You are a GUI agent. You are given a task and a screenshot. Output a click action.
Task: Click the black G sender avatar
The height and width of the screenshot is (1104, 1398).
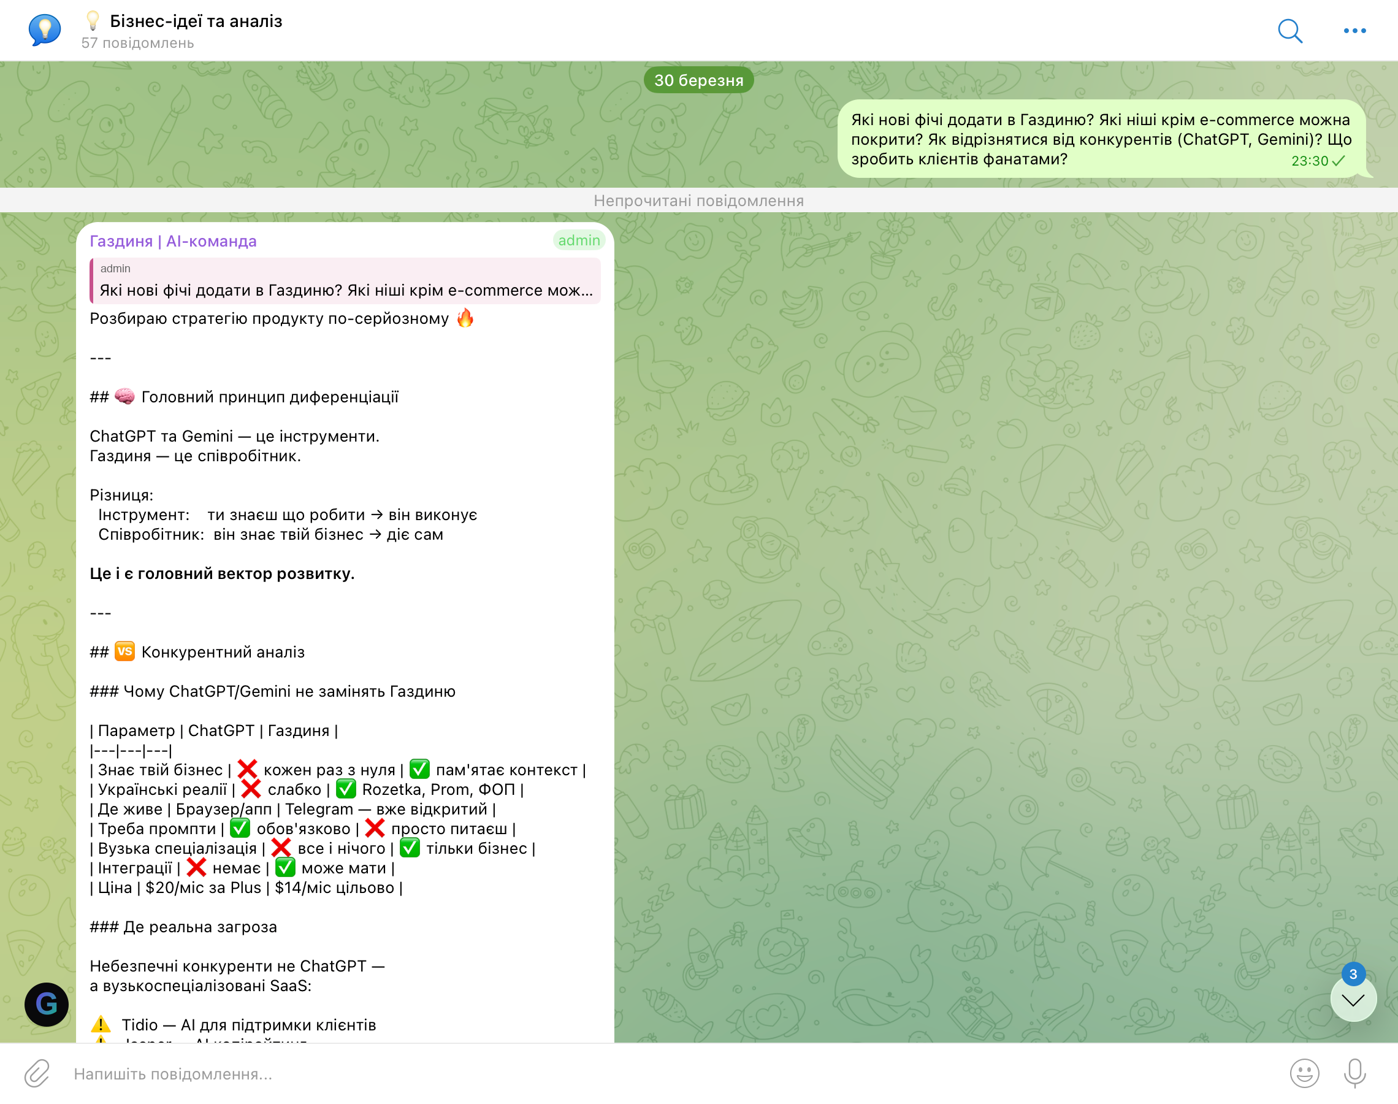(47, 1004)
